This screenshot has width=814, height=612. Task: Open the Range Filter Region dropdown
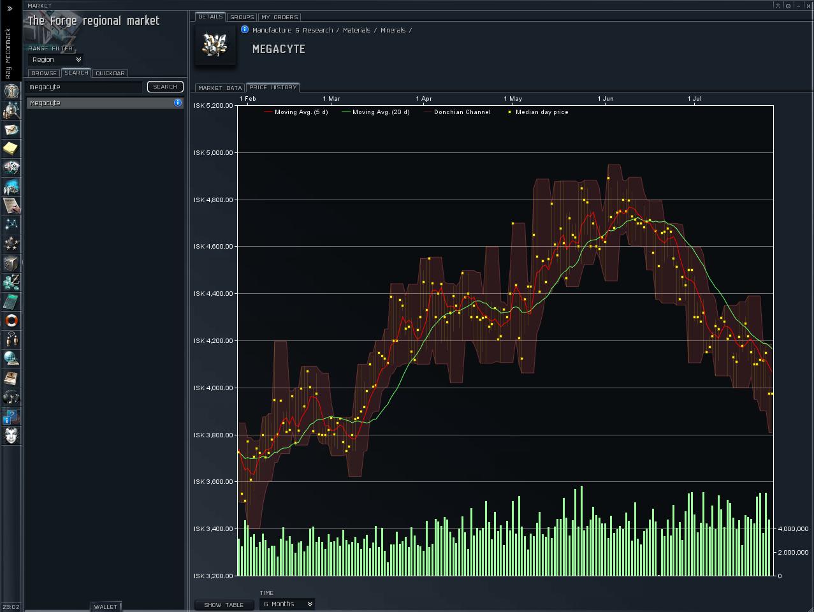(56, 59)
